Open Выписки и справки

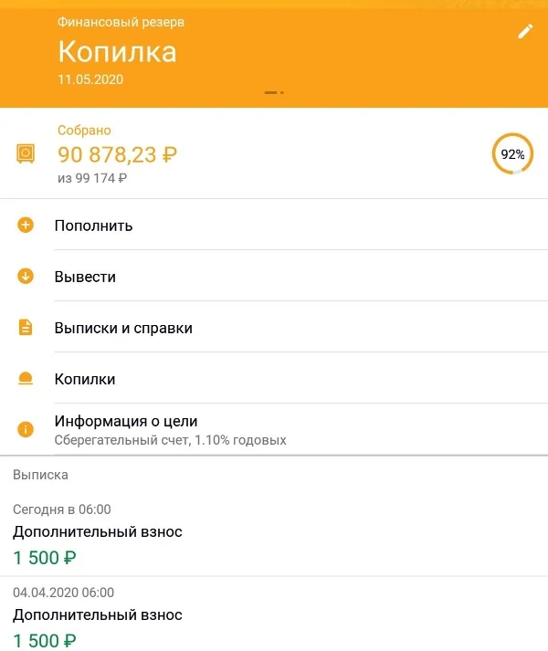(x=123, y=328)
